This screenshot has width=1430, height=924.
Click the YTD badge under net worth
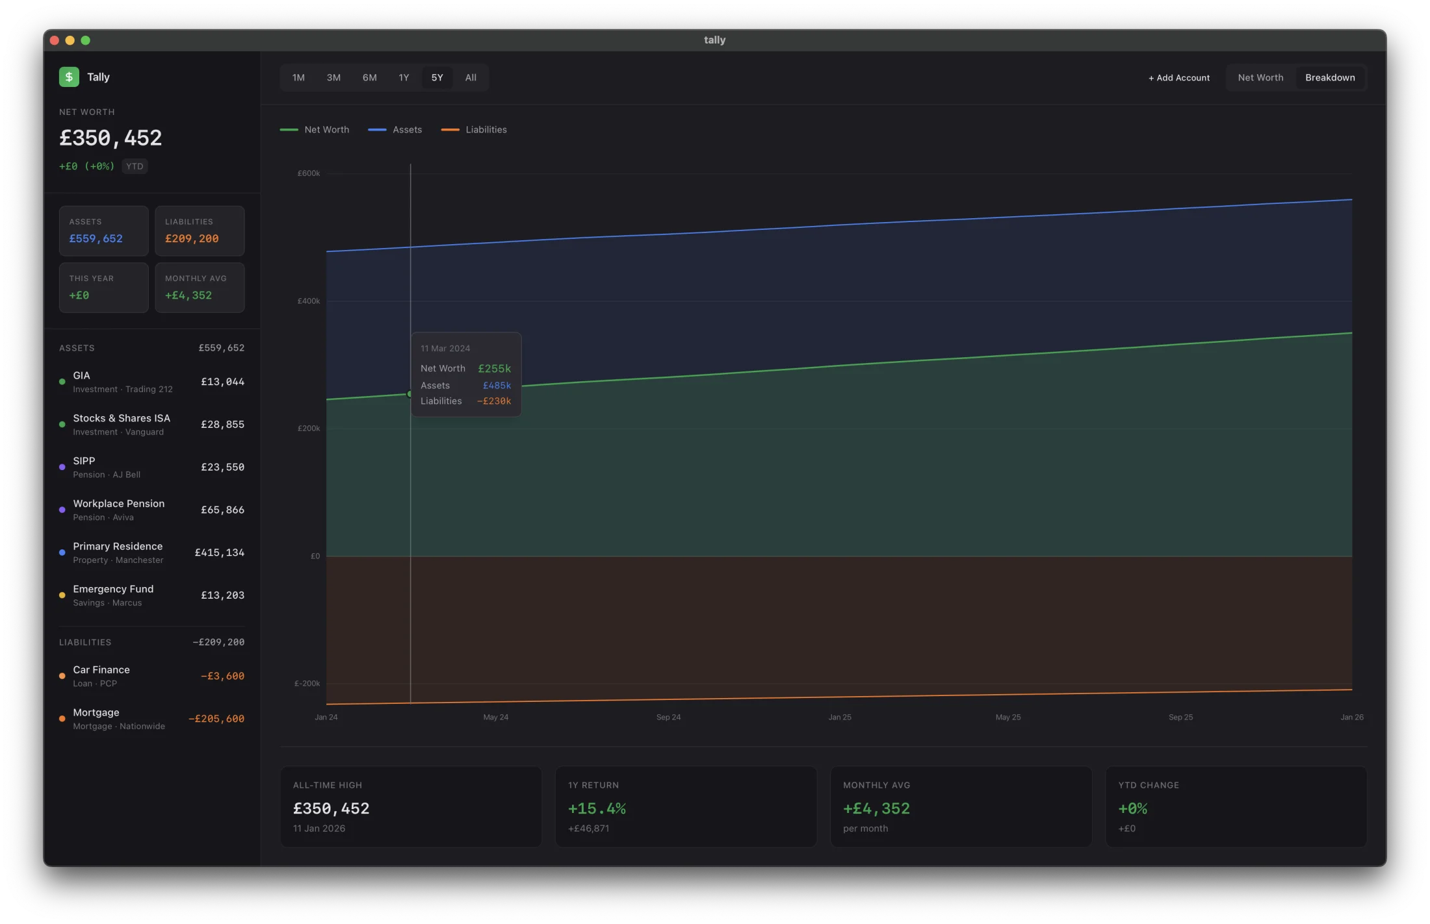[135, 166]
